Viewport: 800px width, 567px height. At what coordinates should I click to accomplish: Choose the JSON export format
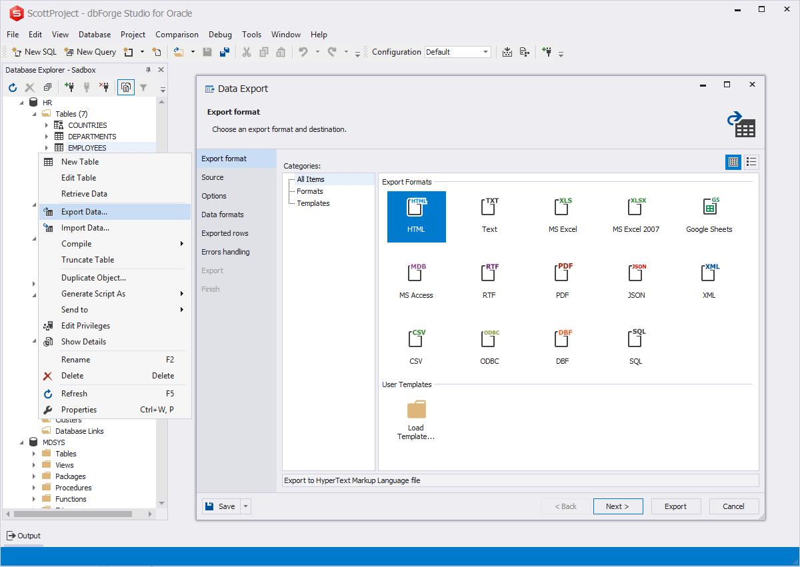[x=637, y=274]
